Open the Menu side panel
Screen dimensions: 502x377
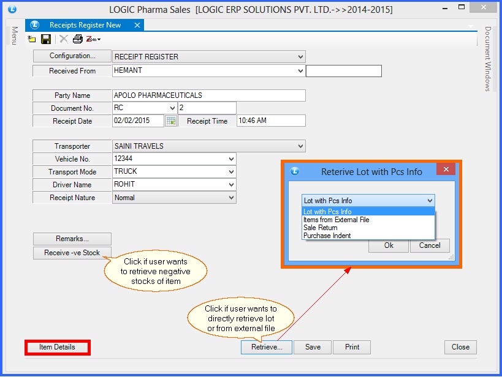14,35
